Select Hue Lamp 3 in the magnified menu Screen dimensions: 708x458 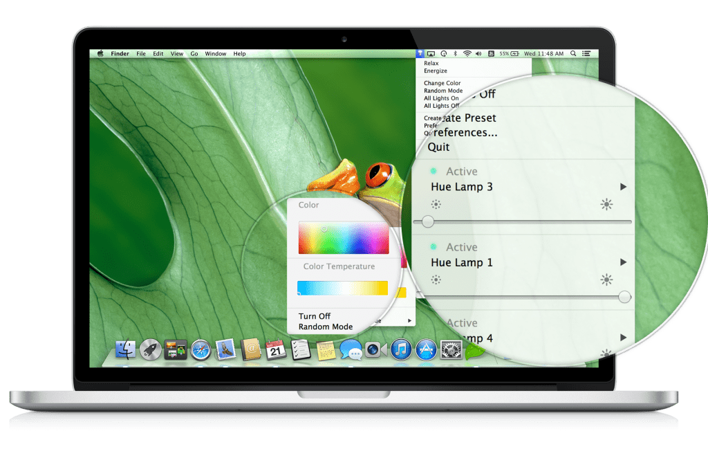coord(461,187)
